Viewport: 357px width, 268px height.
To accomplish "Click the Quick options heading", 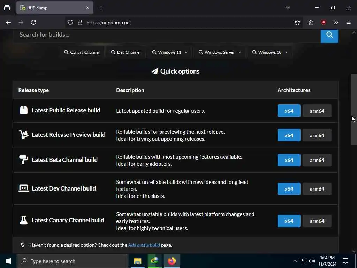I will (176, 71).
